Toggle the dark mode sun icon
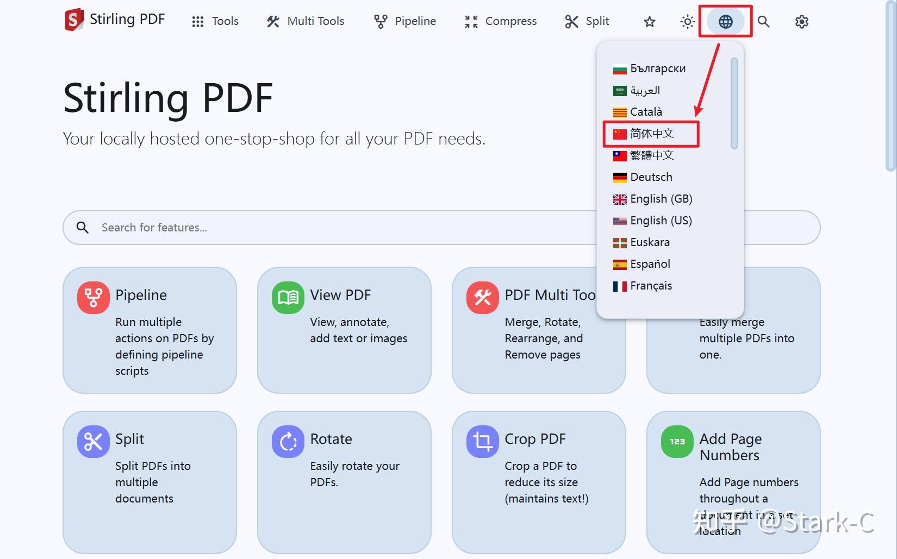This screenshot has height=559, width=897. click(x=687, y=22)
